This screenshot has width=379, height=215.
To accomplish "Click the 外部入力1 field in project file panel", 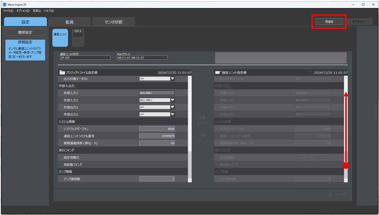I will point(157,93).
